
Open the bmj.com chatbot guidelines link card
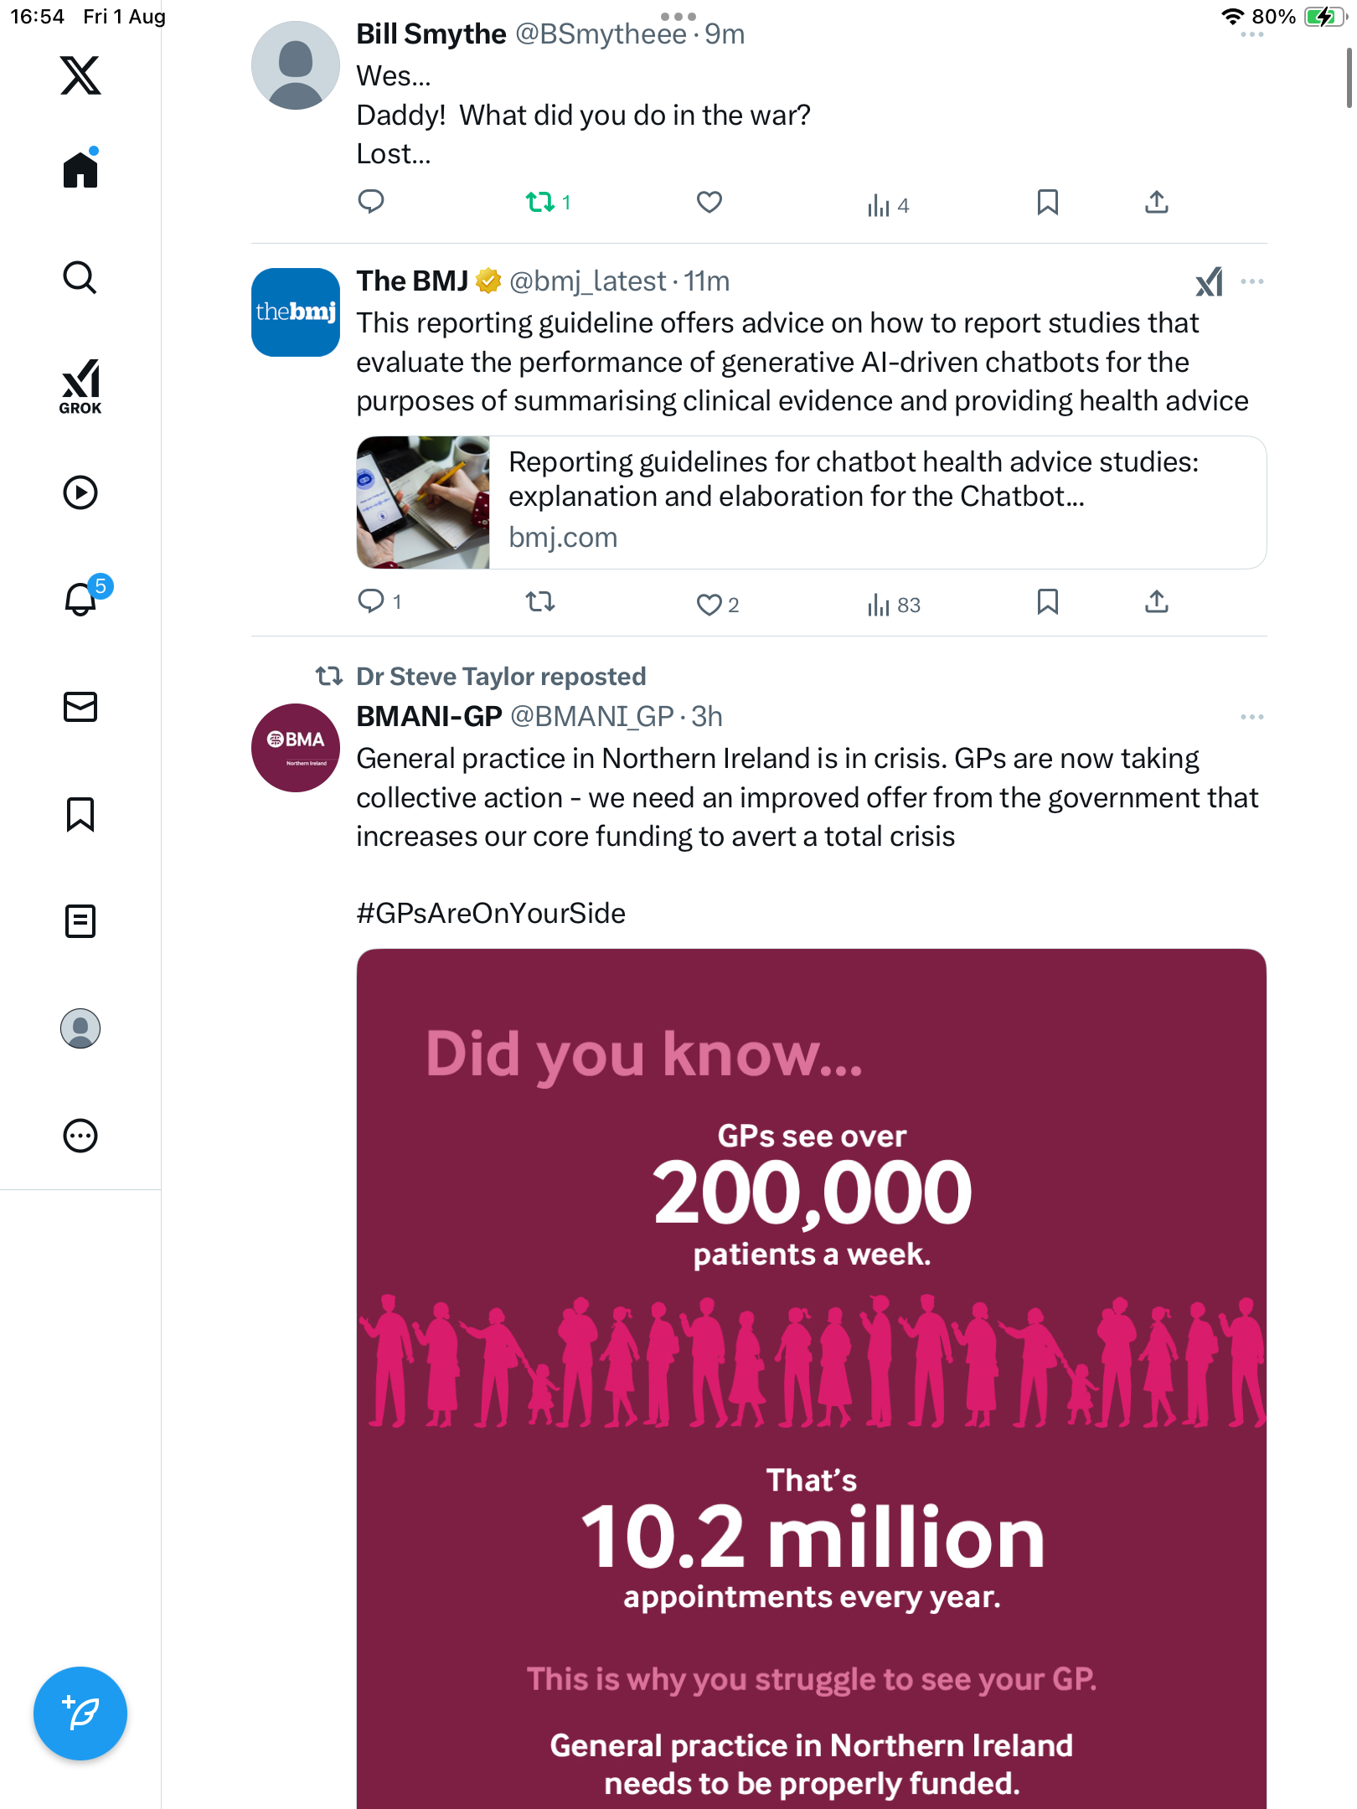click(x=811, y=502)
